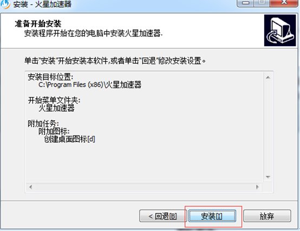
Task: Click the 准备开始安装 heading
Action: (38, 24)
